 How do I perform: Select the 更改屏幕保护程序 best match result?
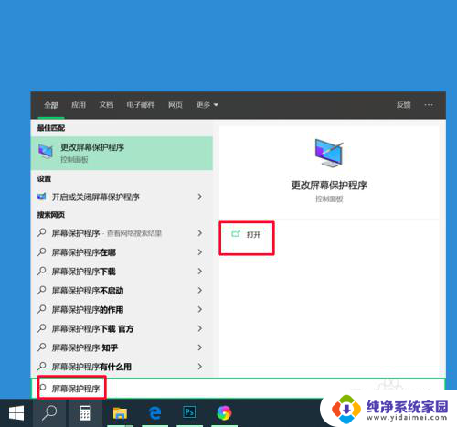click(x=122, y=153)
